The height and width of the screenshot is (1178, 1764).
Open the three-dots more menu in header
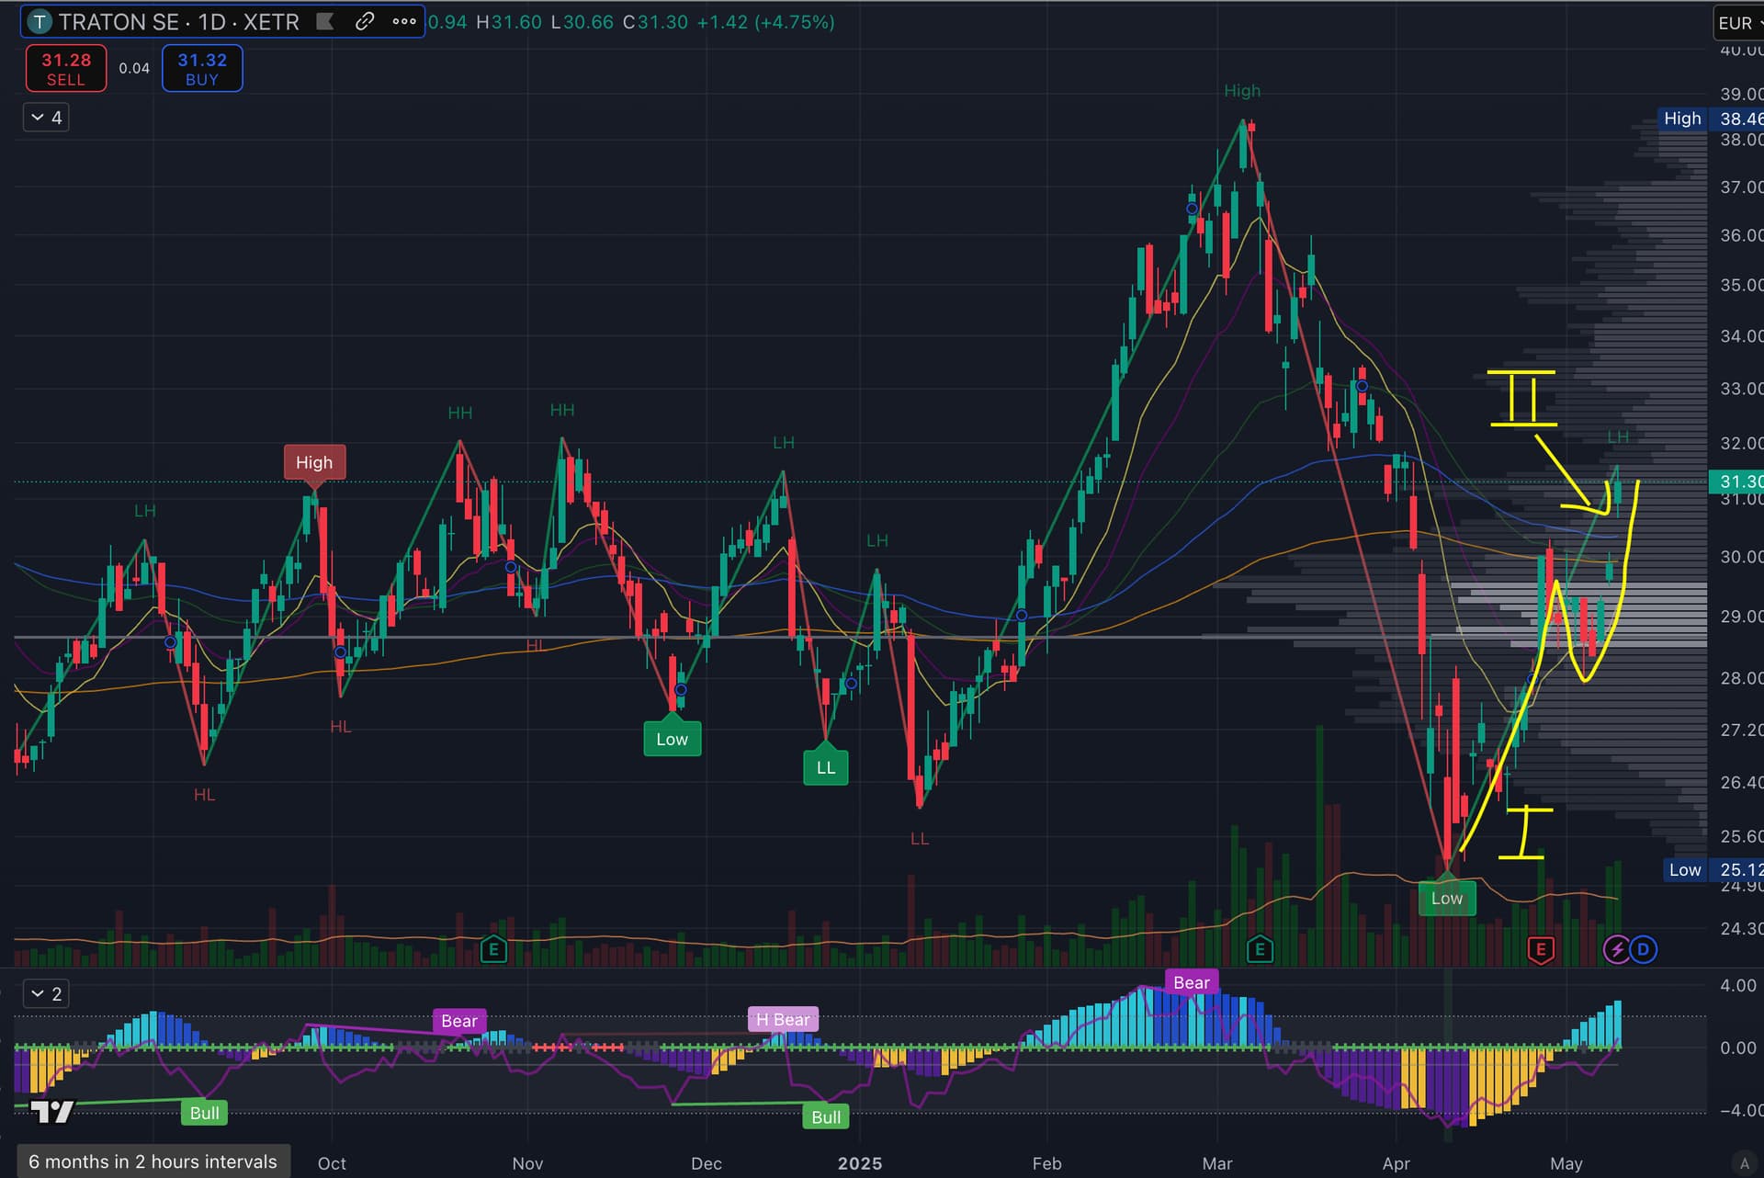(x=404, y=21)
